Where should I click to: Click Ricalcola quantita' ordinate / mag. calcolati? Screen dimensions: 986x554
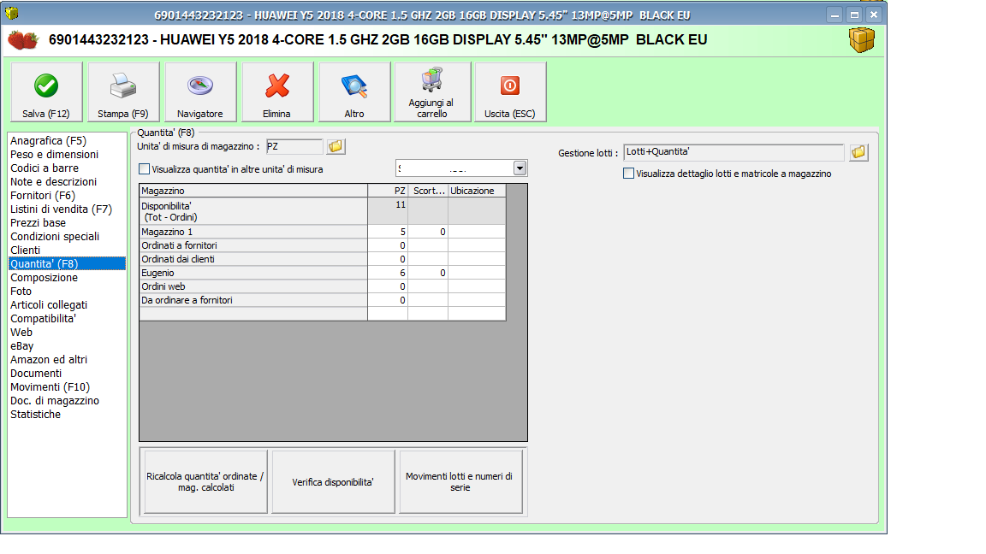(x=205, y=482)
